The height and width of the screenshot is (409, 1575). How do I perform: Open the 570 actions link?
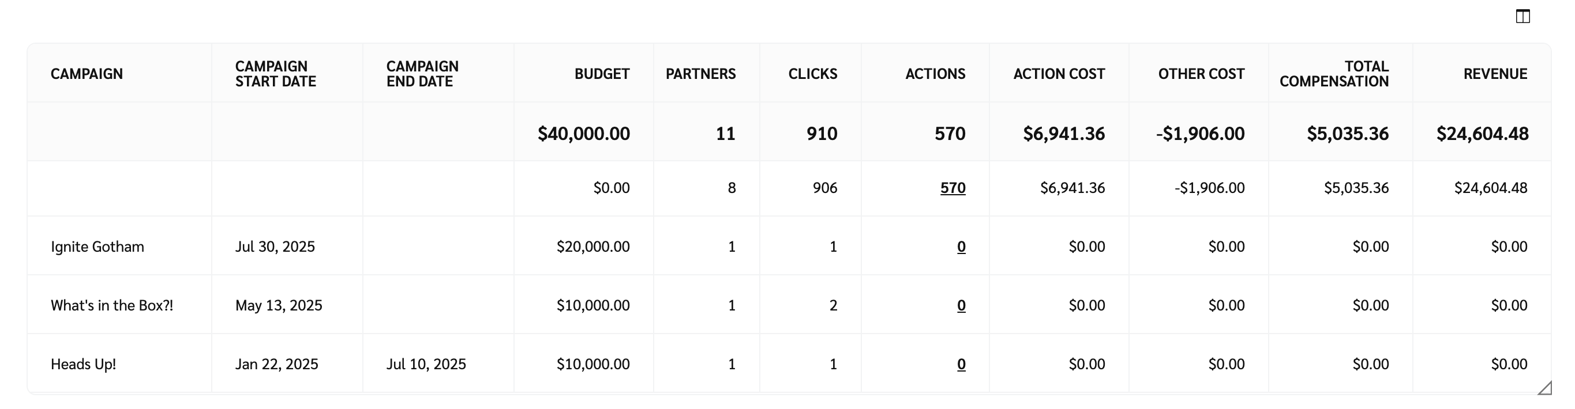[952, 188]
